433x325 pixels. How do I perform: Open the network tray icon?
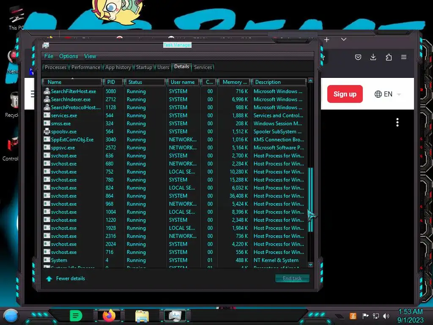[x=376, y=316]
